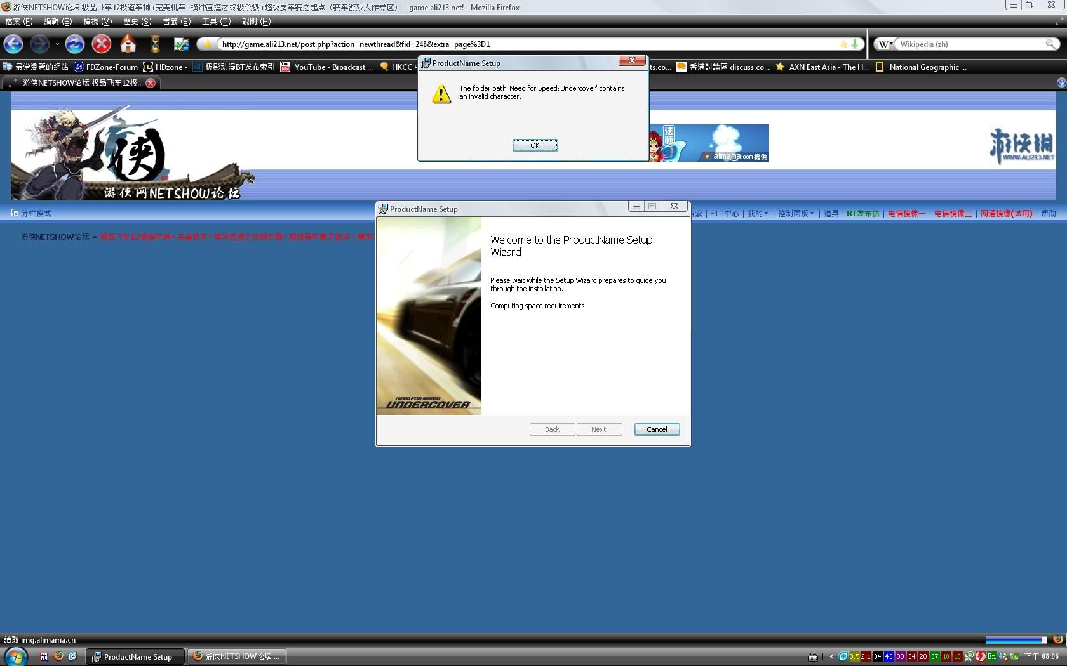Click the Next button in Setup Wizard
This screenshot has height=666, width=1067.
pyautogui.click(x=599, y=429)
